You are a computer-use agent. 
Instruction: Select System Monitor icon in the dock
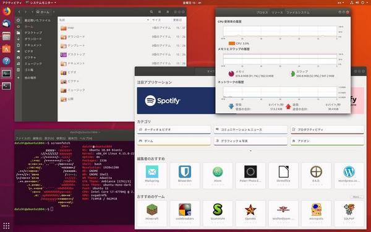6,74
